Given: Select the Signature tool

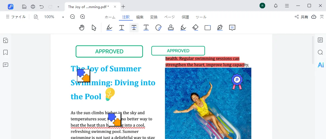Looking at the screenshot, I should [x=183, y=28].
